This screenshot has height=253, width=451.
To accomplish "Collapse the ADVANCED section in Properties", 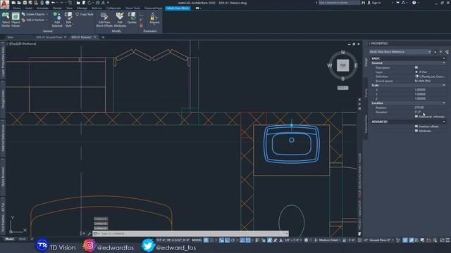I will 444,122.
